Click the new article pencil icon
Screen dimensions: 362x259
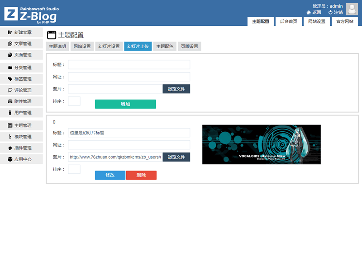[10, 32]
